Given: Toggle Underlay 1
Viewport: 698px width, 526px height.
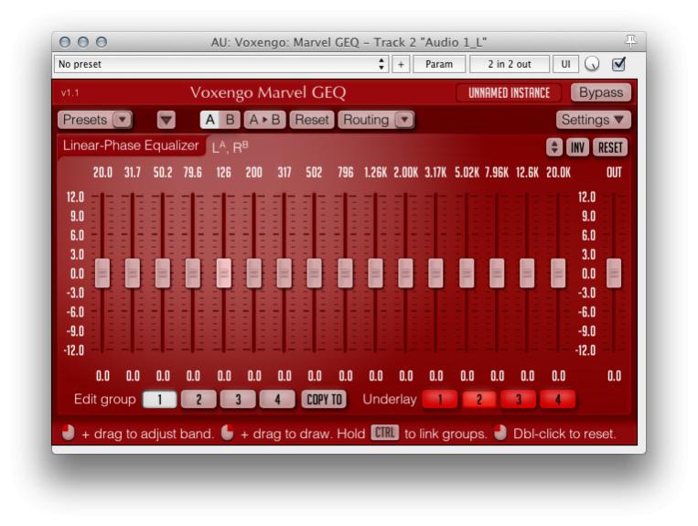Looking at the screenshot, I should tap(440, 399).
